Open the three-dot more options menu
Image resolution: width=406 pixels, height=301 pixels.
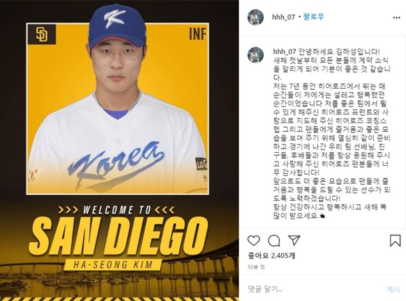pos(397,18)
